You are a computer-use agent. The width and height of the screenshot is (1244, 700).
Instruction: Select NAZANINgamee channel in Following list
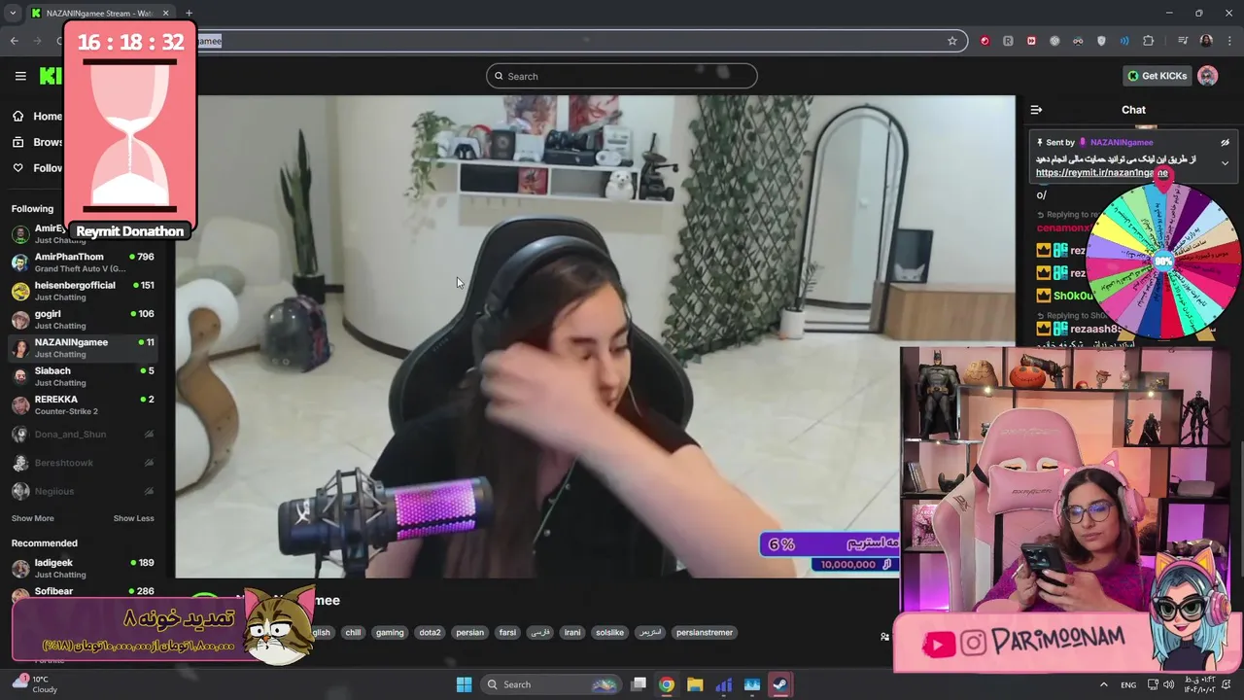point(83,348)
